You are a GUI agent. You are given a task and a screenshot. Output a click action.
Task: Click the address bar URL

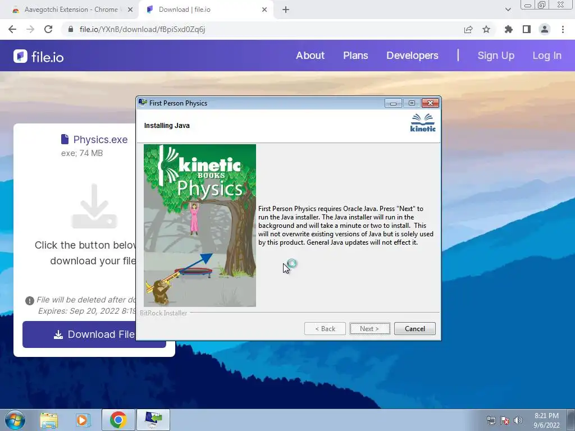coord(142,29)
